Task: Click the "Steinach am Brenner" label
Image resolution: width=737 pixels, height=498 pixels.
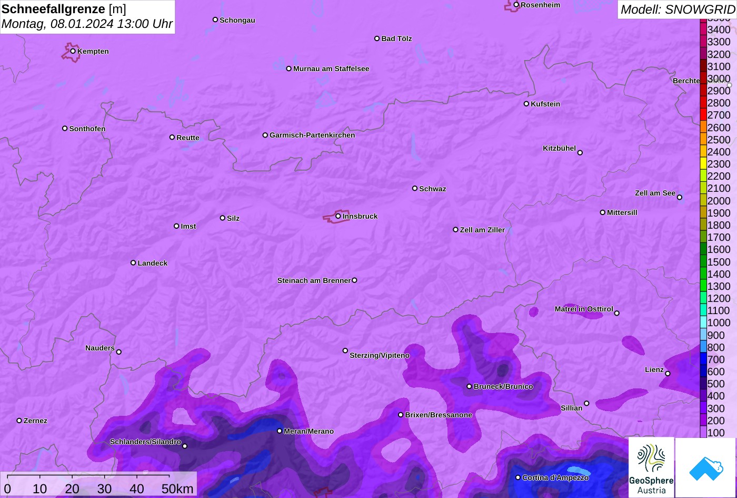Action: click(314, 280)
